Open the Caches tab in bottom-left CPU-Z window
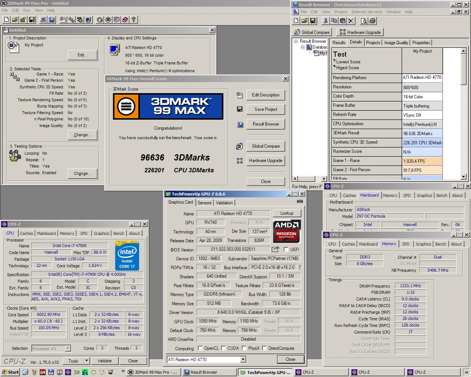This screenshot has height=377, width=471. (x=26, y=233)
